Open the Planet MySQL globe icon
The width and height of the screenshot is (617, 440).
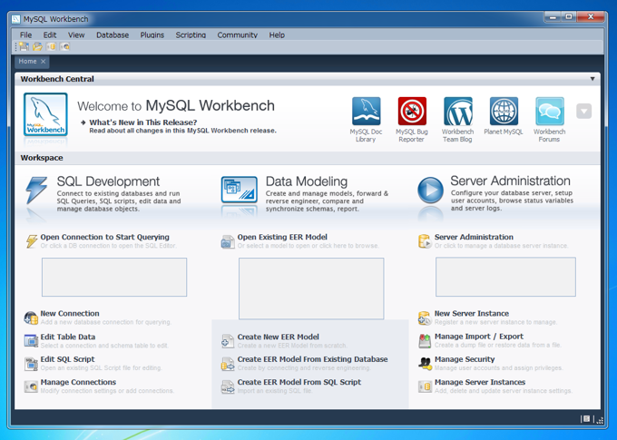pos(504,112)
